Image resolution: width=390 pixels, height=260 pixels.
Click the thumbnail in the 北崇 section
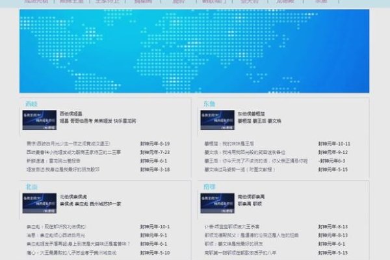[40, 203]
